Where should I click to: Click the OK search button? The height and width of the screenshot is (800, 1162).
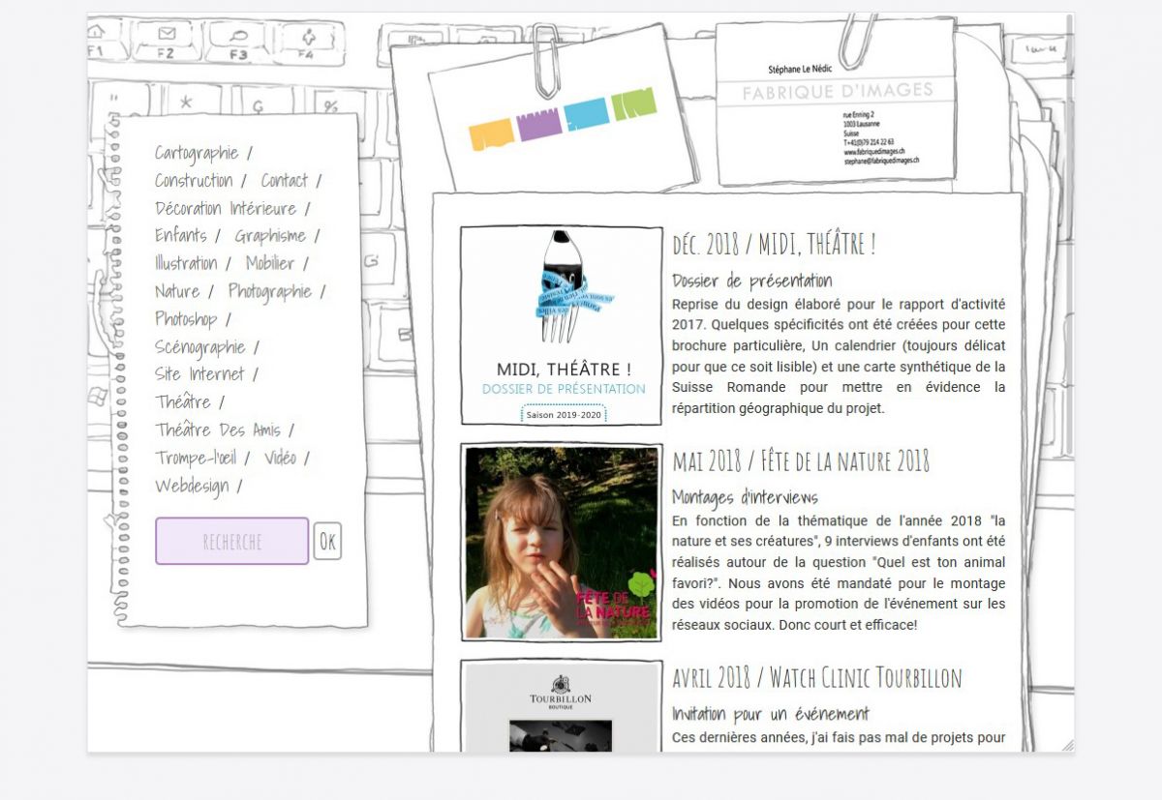tap(327, 541)
